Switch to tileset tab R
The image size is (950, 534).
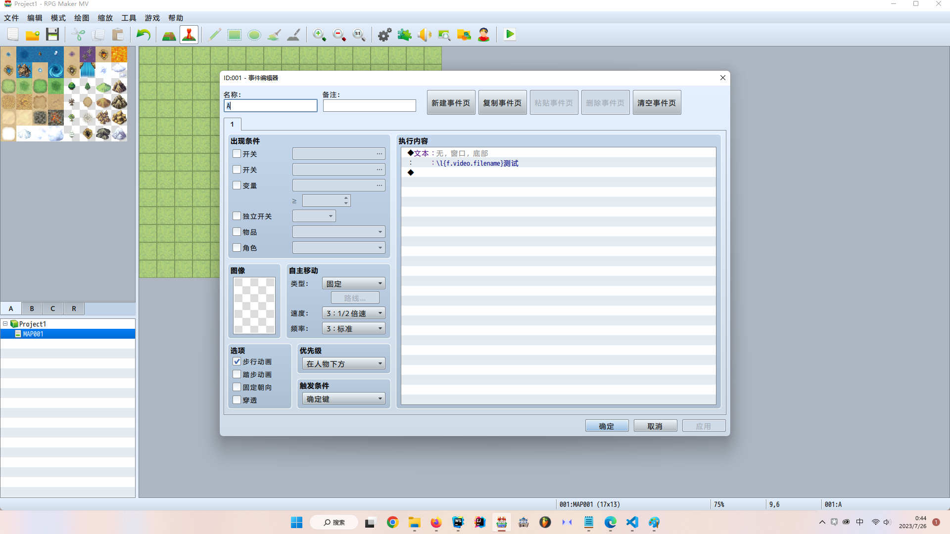[74, 309]
